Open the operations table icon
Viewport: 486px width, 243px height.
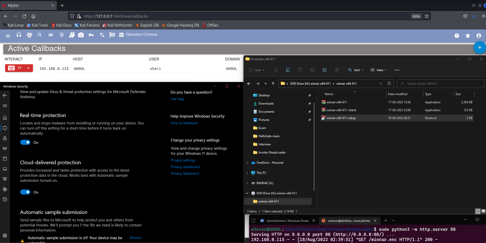(x=121, y=35)
